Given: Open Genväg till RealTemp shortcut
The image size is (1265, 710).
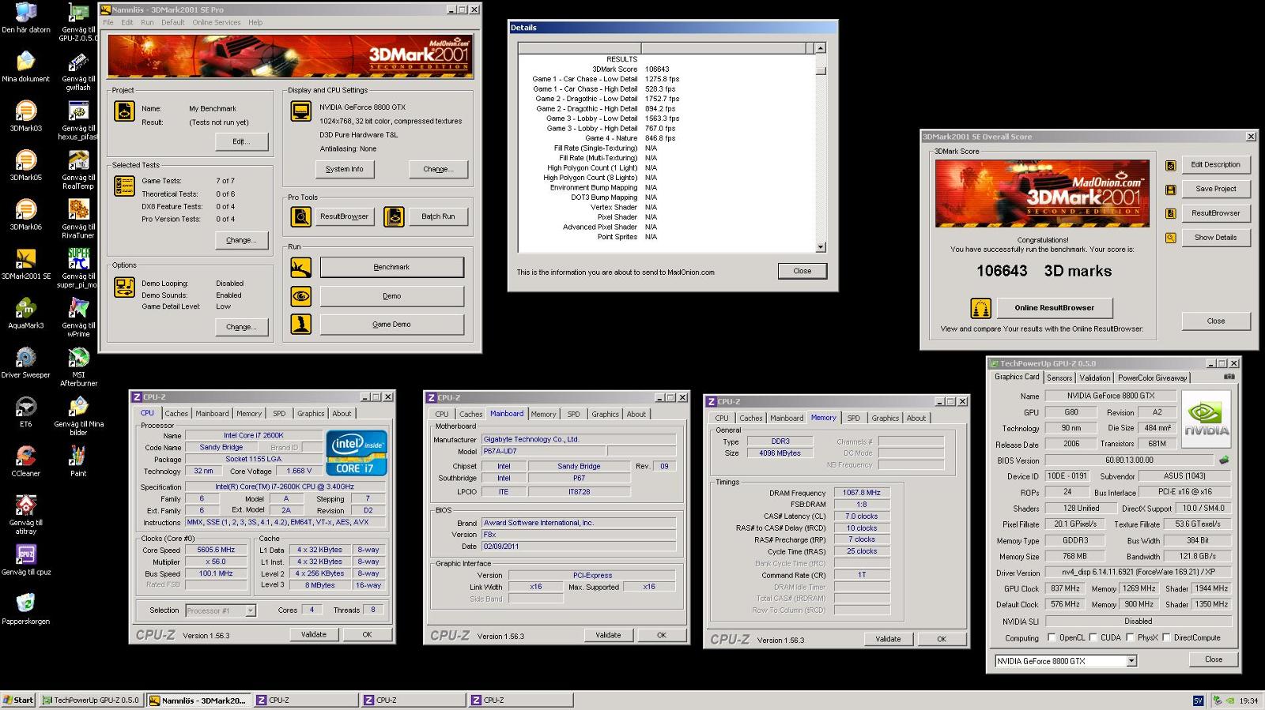Looking at the screenshot, I should [78, 169].
